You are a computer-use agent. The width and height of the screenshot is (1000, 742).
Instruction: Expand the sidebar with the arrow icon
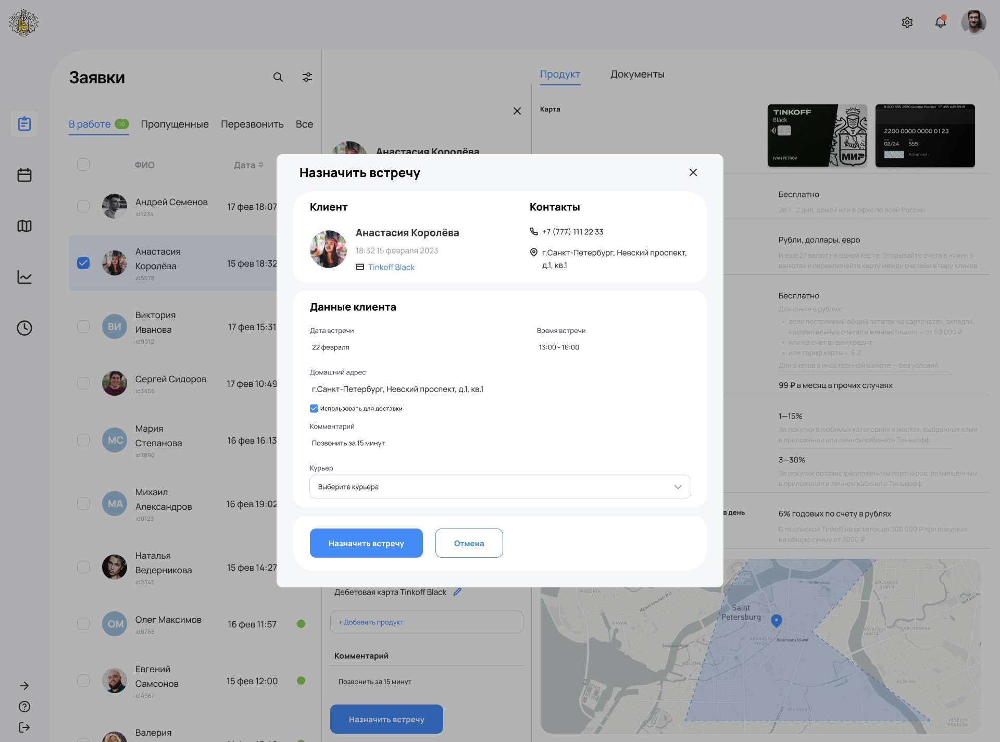tap(24, 686)
